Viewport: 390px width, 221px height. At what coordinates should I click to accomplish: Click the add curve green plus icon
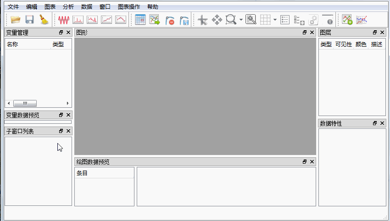coord(347,20)
